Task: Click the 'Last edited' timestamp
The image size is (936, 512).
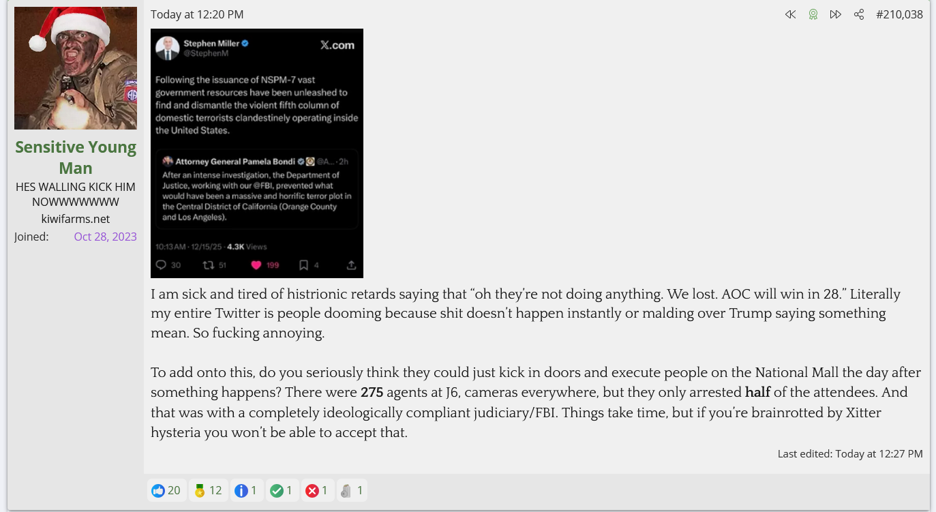Action: pyautogui.click(x=879, y=453)
